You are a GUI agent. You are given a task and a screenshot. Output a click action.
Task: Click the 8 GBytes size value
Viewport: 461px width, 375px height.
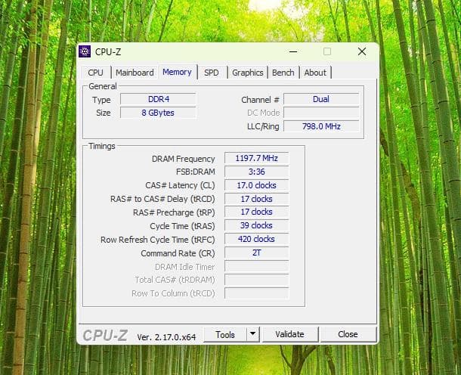(158, 113)
